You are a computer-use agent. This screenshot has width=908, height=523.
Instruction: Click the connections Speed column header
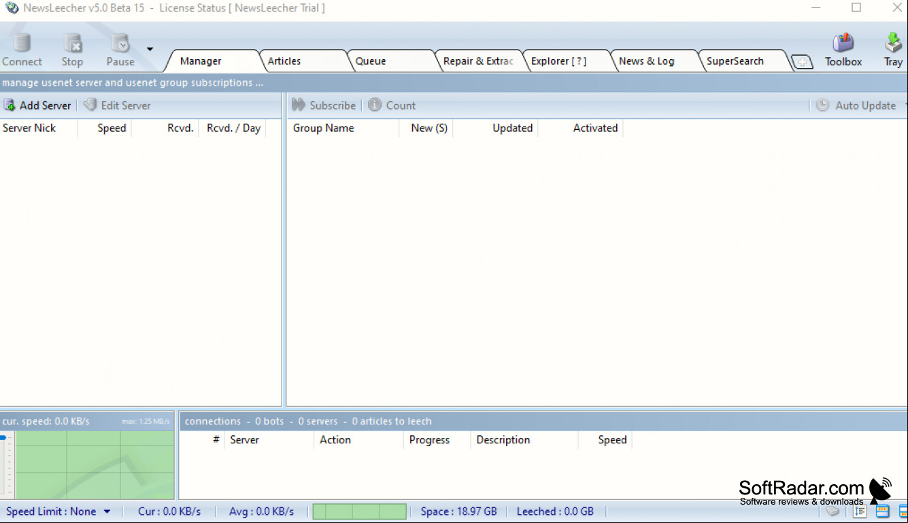pyautogui.click(x=605, y=440)
